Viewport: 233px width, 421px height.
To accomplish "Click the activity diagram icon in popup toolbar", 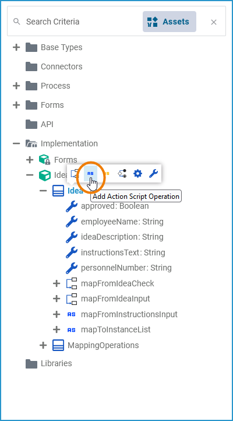I will tap(122, 173).
